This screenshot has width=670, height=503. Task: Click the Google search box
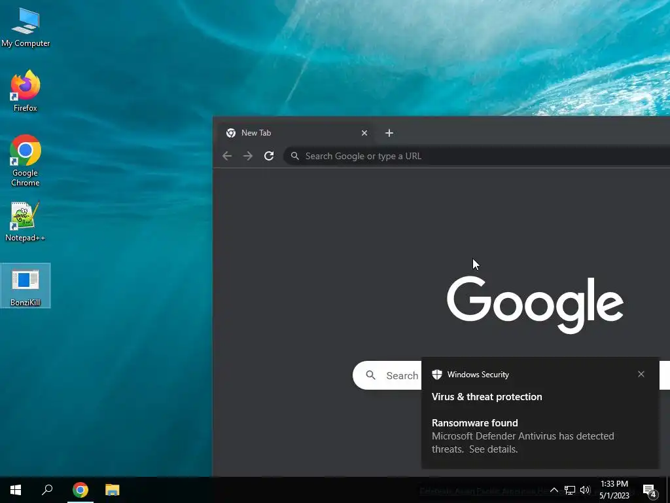pos(387,375)
